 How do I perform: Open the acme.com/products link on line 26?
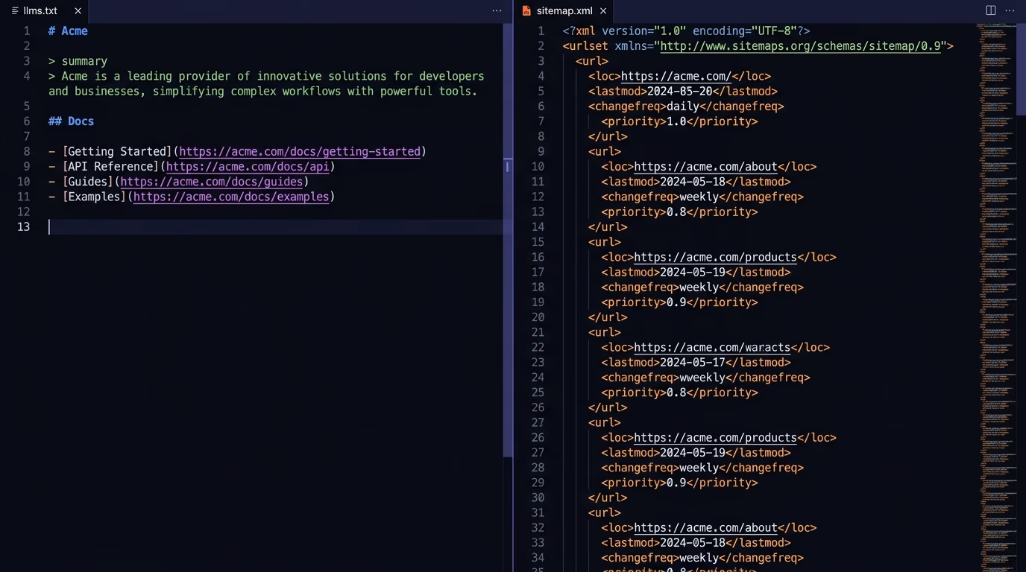click(715, 437)
